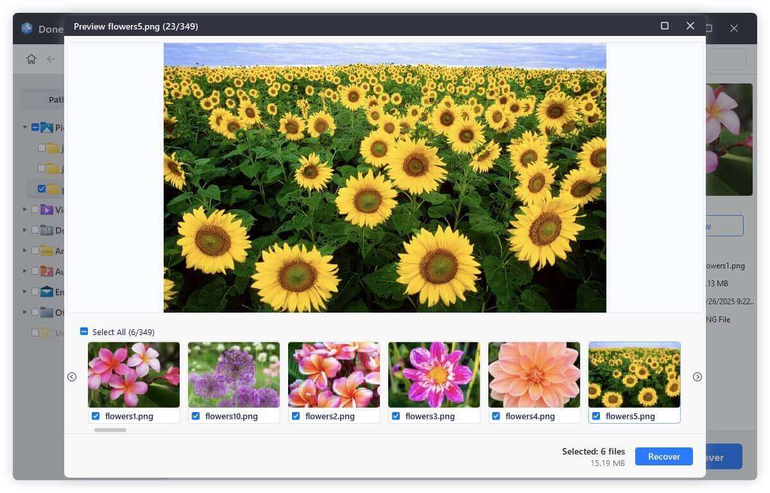
Task: Go to previous thumbnails with left arrow
Action: point(72,377)
